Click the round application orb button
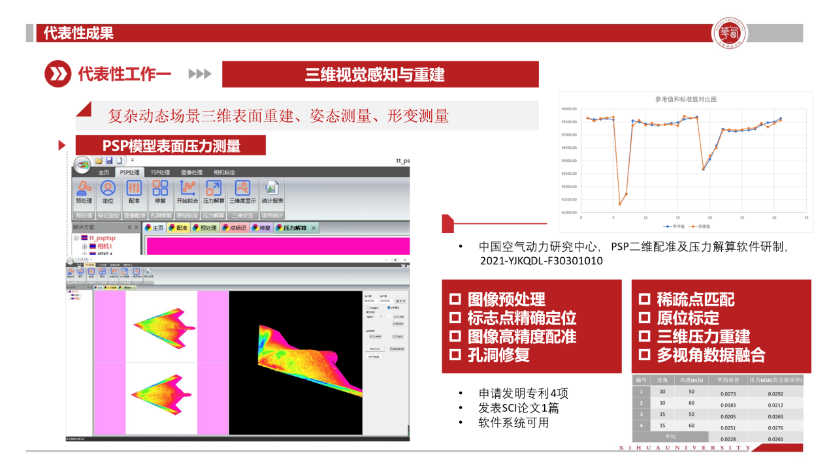The width and height of the screenshot is (829, 466). (82, 164)
